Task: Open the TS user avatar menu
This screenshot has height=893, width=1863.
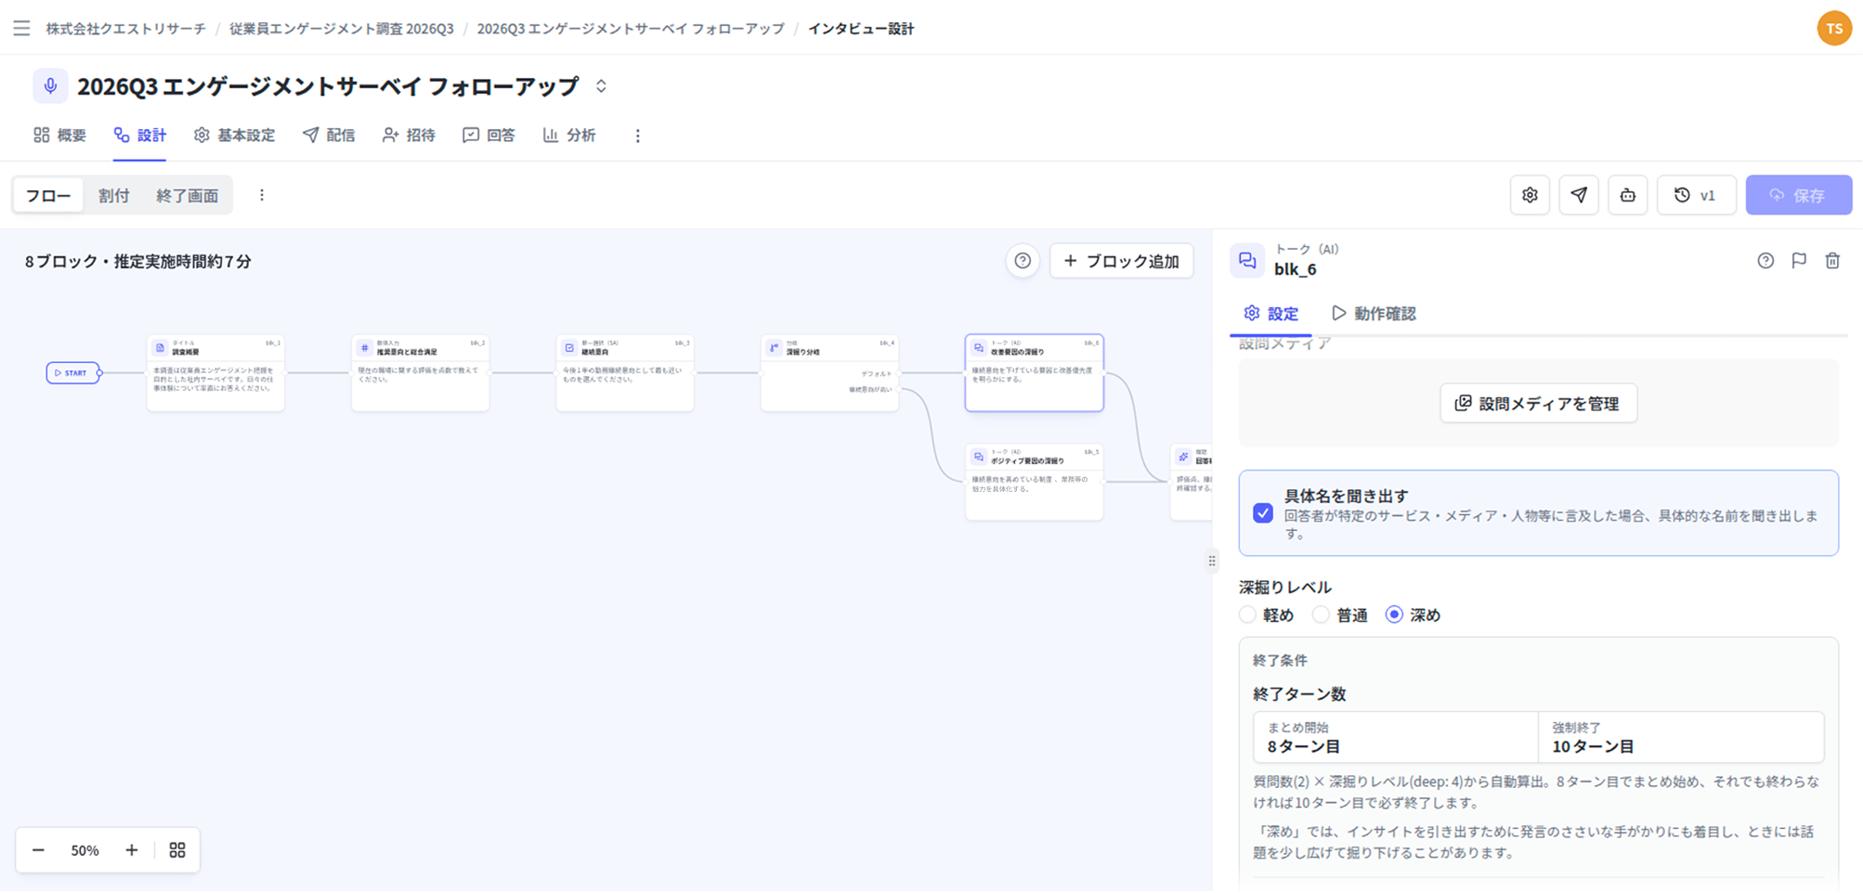Action: pyautogui.click(x=1834, y=29)
